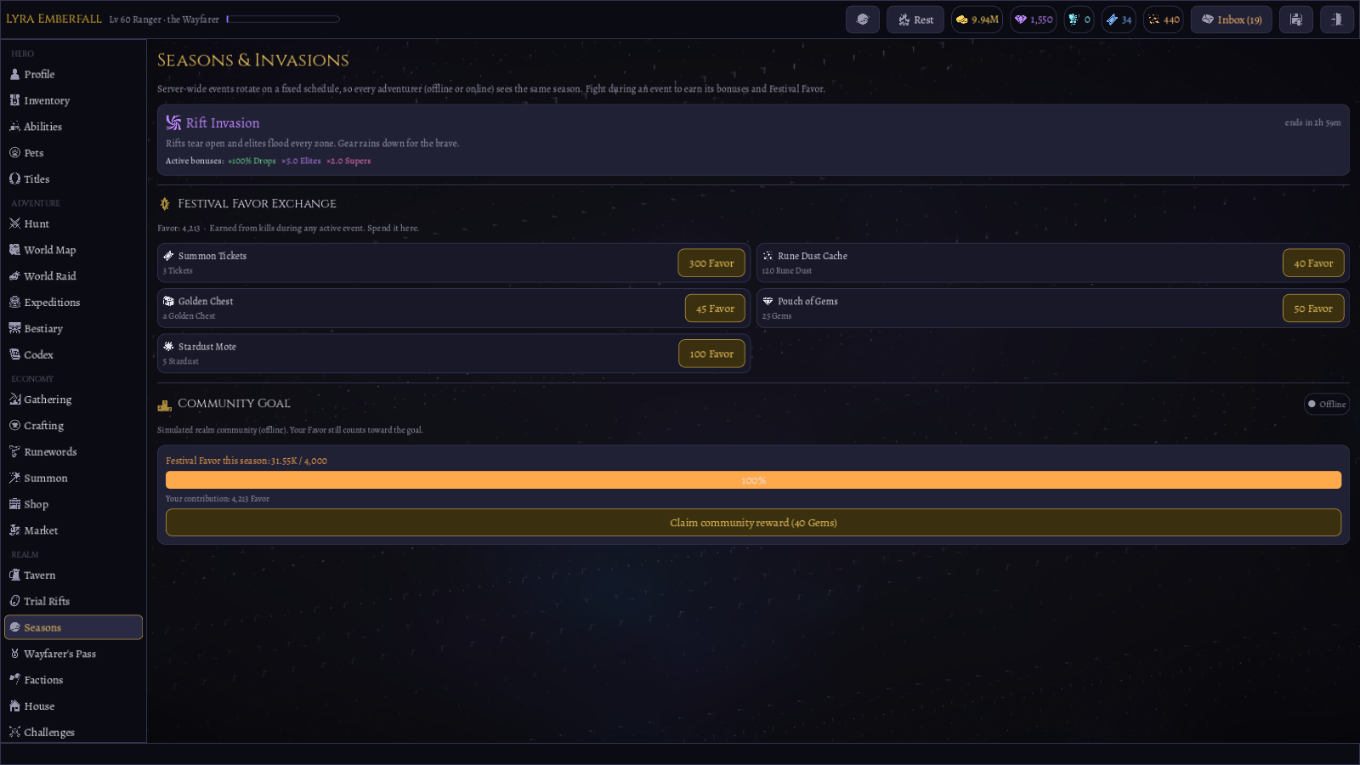
Task: Open the Pets page
Action: 73,153
